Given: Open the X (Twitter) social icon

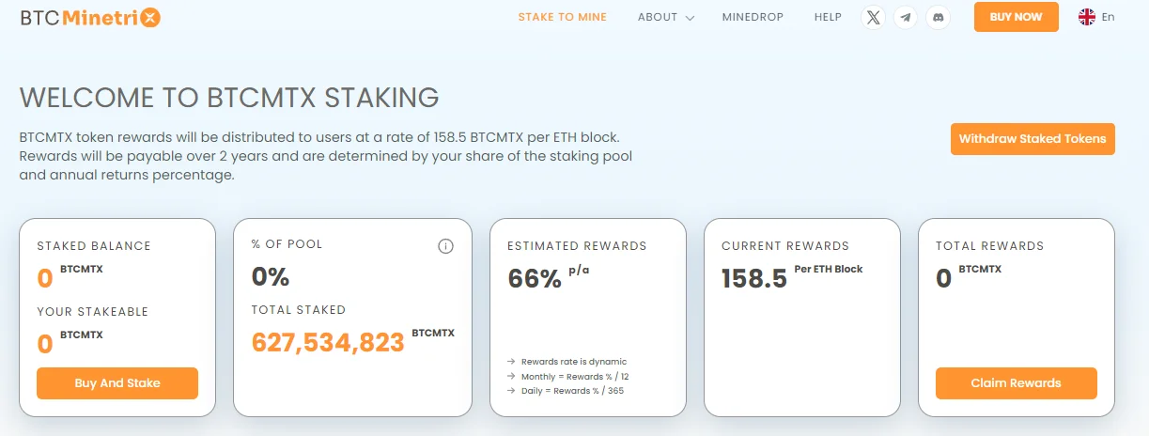Looking at the screenshot, I should point(874,18).
